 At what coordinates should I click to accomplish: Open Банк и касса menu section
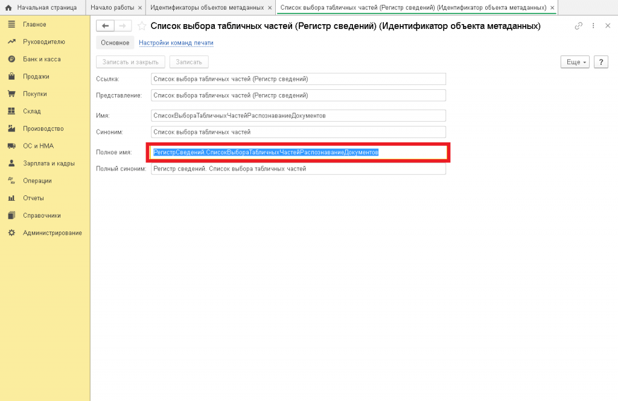pyautogui.click(x=42, y=59)
